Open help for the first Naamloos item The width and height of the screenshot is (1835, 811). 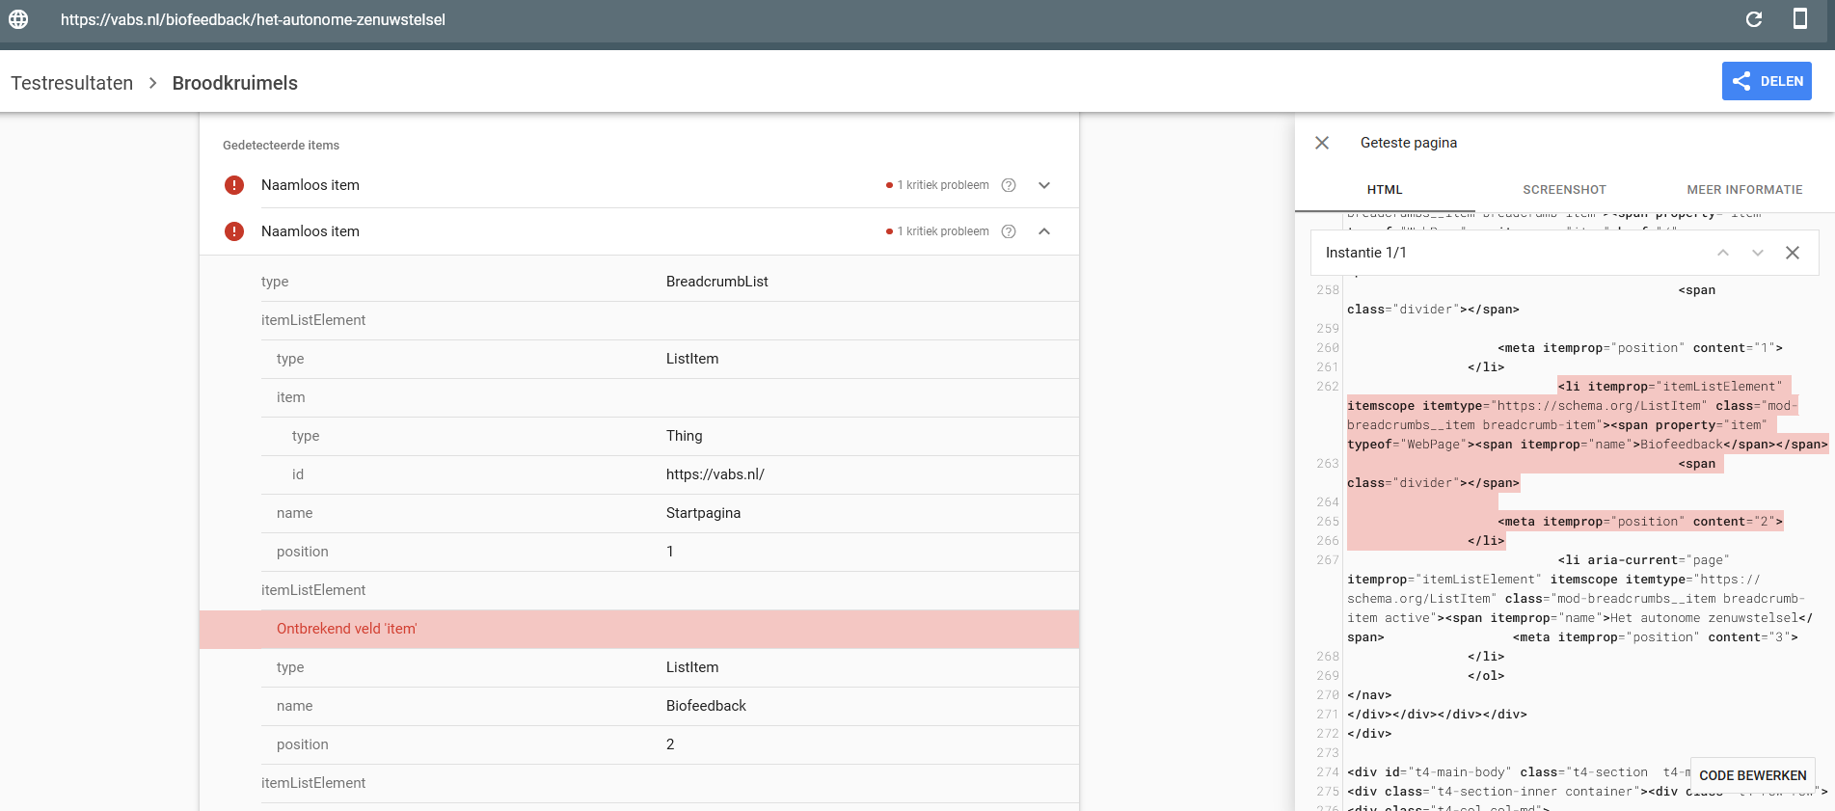tap(1008, 185)
